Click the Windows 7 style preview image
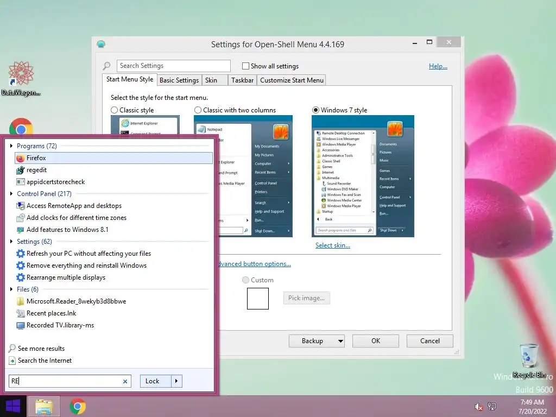Viewport: 556px width, 417px height. [x=363, y=176]
